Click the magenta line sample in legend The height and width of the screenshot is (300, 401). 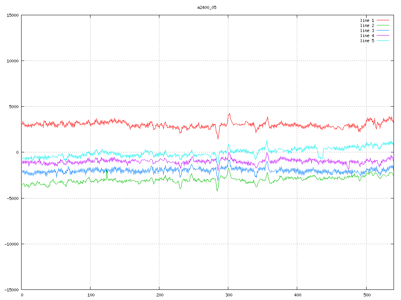(x=383, y=36)
